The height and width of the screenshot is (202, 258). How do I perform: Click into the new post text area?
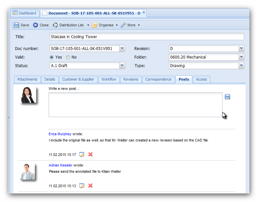click(135, 105)
